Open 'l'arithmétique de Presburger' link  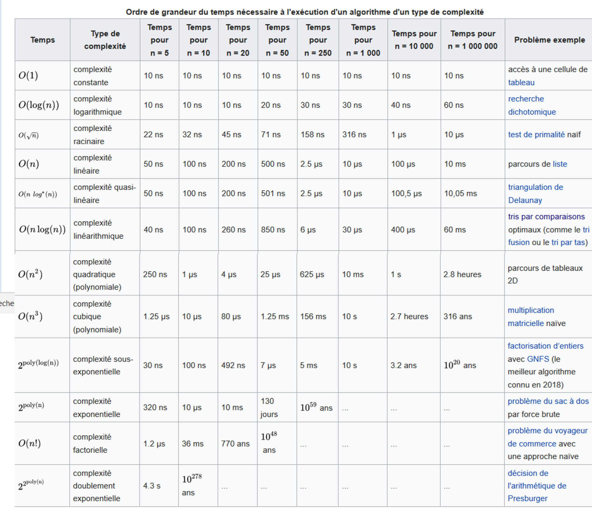(x=537, y=486)
